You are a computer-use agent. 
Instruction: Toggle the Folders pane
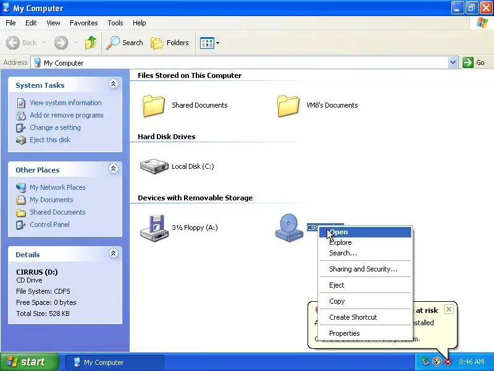[x=170, y=43]
